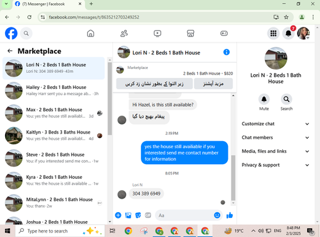This screenshot has width=320, height=237.
Task: Open Chrome tab search dropdown arrow
Action: click(6, 4)
